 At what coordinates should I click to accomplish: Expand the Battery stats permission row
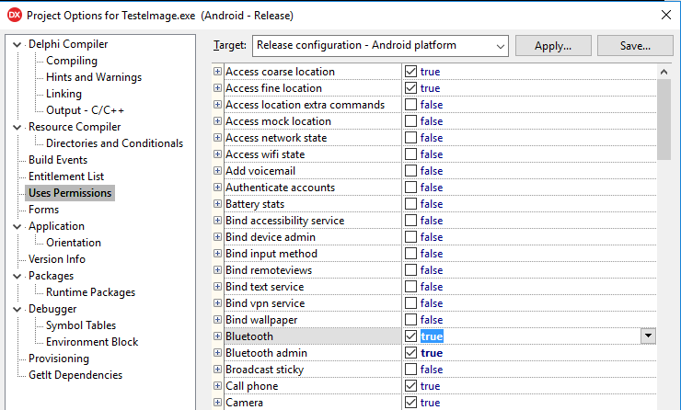point(217,203)
